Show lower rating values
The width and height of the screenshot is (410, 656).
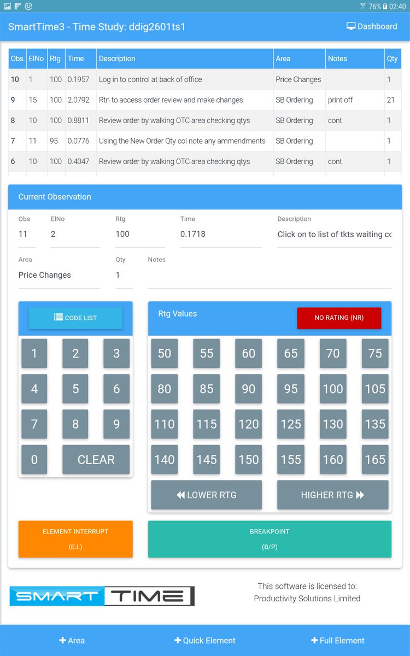pos(207,495)
